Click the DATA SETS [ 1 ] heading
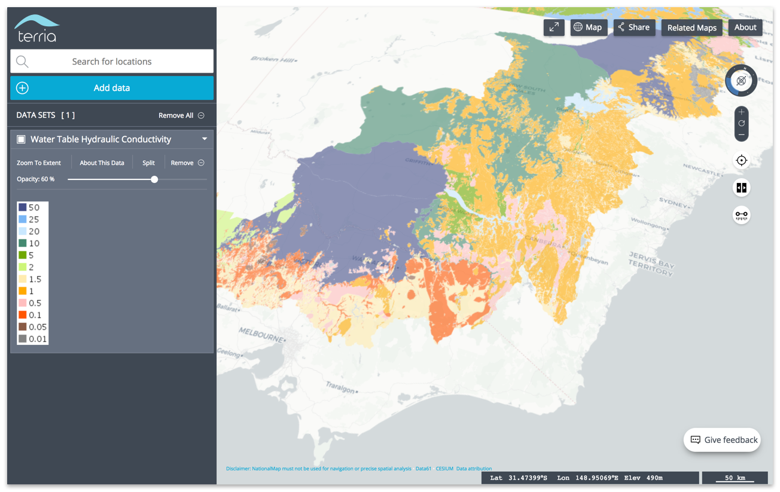This screenshot has height=492, width=780. (45, 115)
